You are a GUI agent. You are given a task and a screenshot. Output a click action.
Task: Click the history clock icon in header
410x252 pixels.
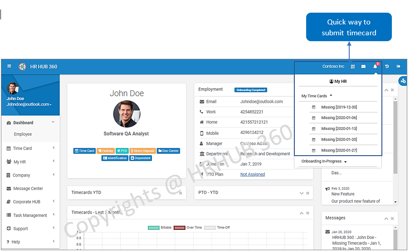tap(387, 67)
